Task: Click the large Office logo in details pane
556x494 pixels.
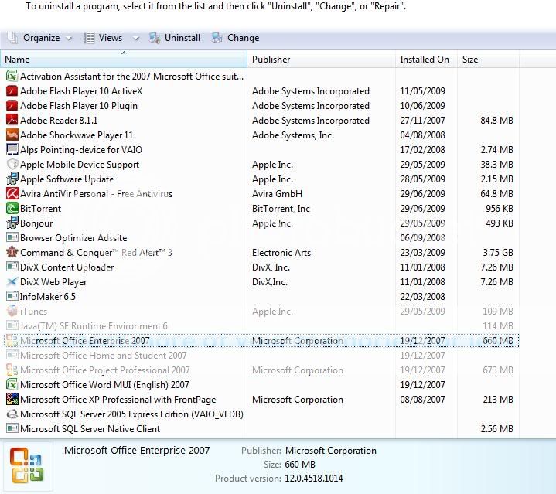Action: (26, 465)
